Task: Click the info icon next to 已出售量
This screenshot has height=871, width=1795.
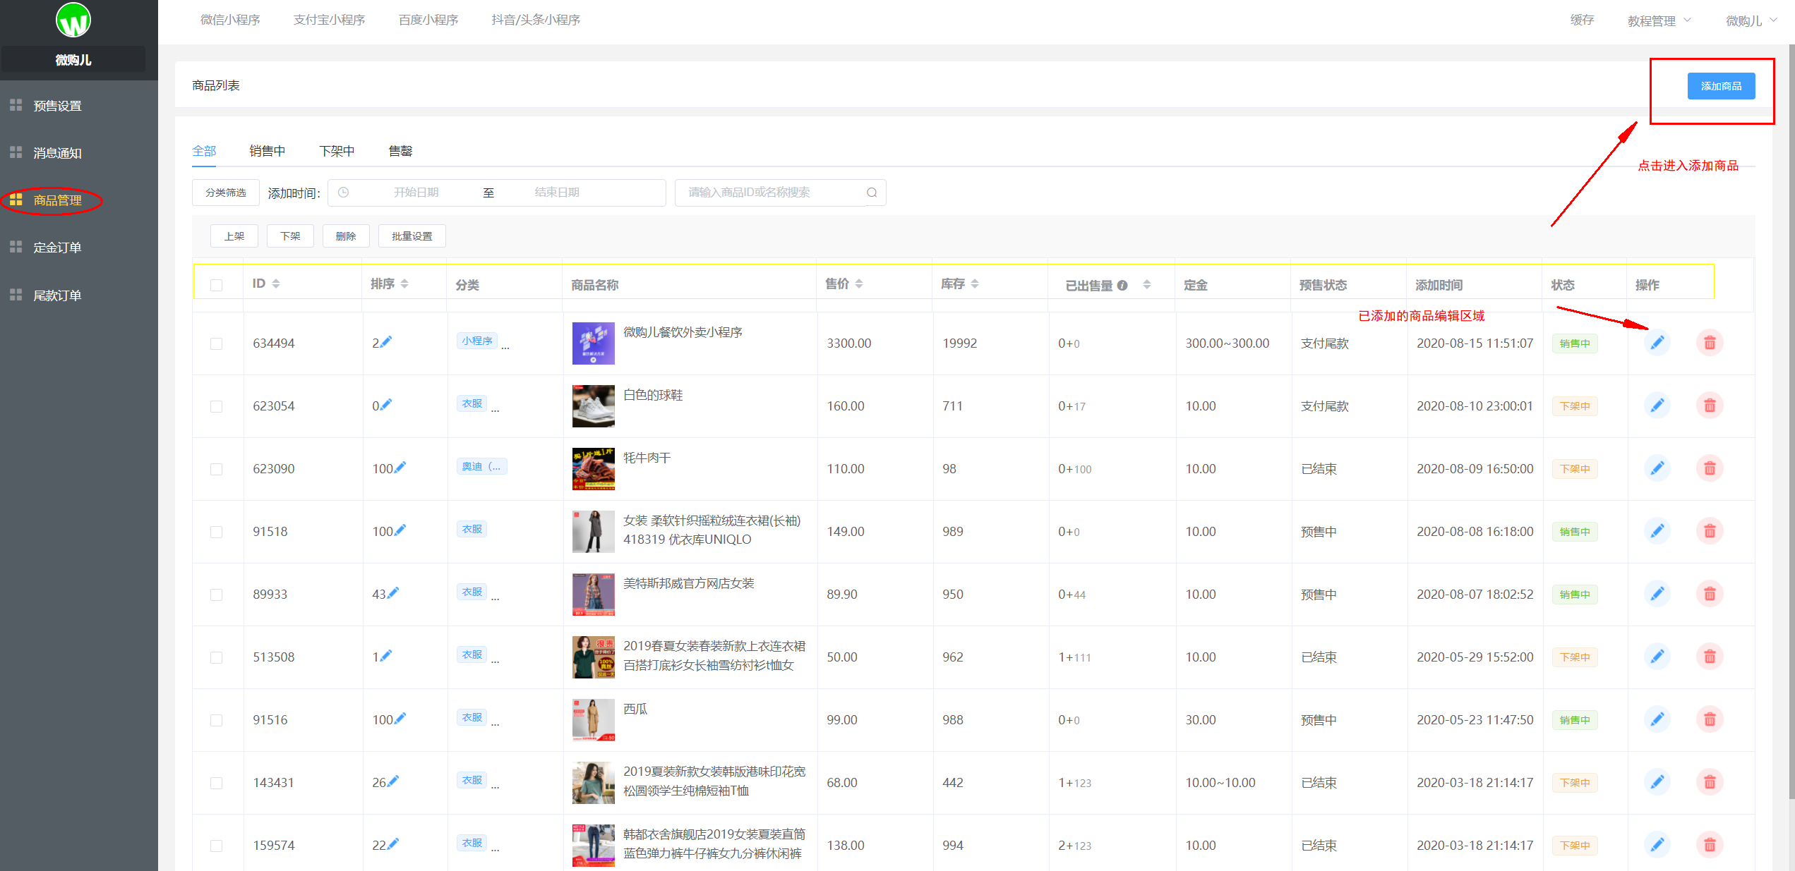Action: pyautogui.click(x=1122, y=284)
